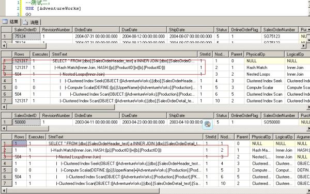Click USE [AdventureWorks] line in the editor
This screenshot has height=194, width=310.
[53, 8]
